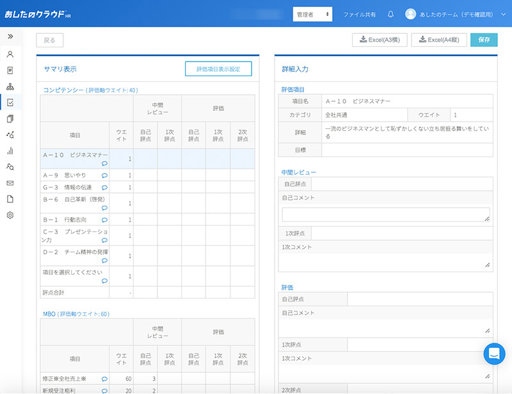Click the 中間レビュー 自己評点 input
This screenshot has width=512, height=394.
pyautogui.click(x=402, y=184)
